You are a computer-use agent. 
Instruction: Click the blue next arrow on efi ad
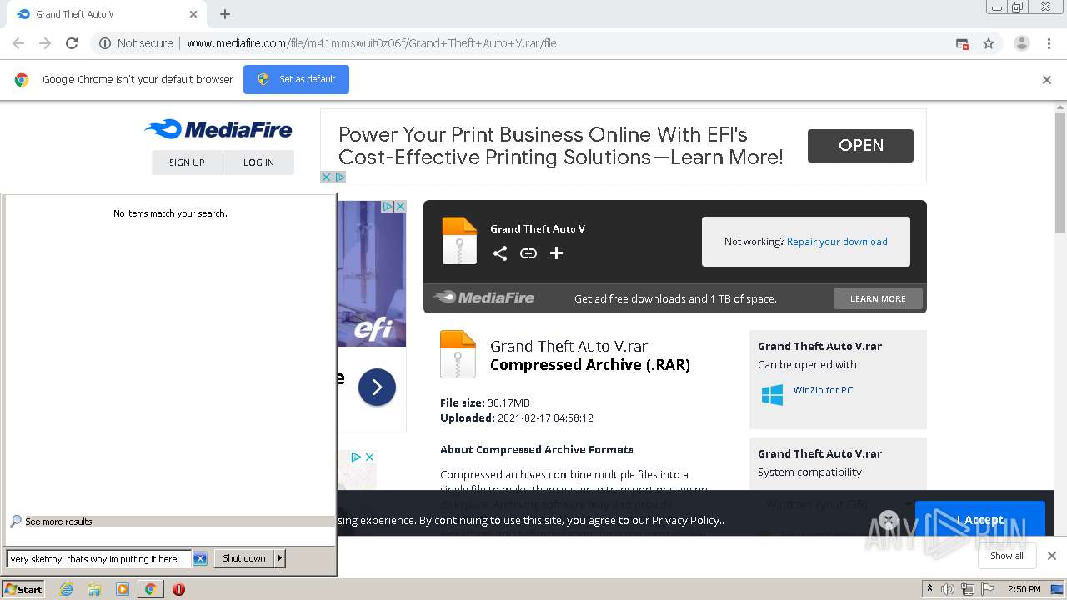click(x=377, y=387)
